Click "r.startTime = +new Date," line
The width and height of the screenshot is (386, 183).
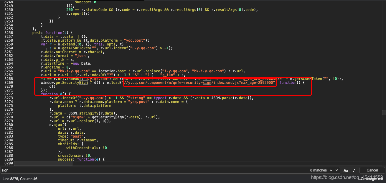[66, 63]
